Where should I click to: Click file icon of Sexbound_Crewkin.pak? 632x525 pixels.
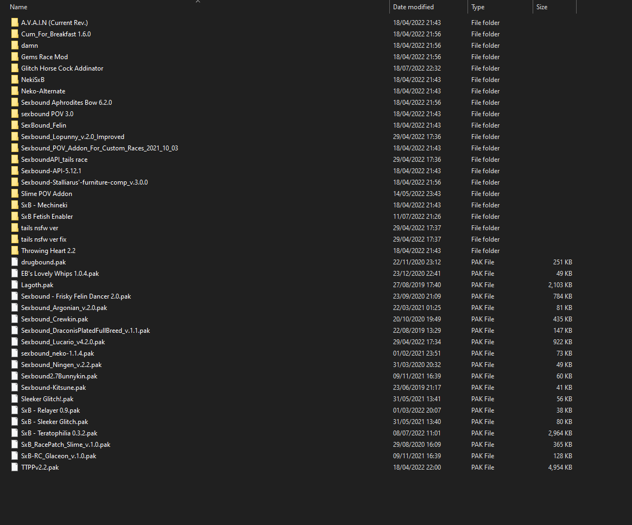click(x=15, y=319)
